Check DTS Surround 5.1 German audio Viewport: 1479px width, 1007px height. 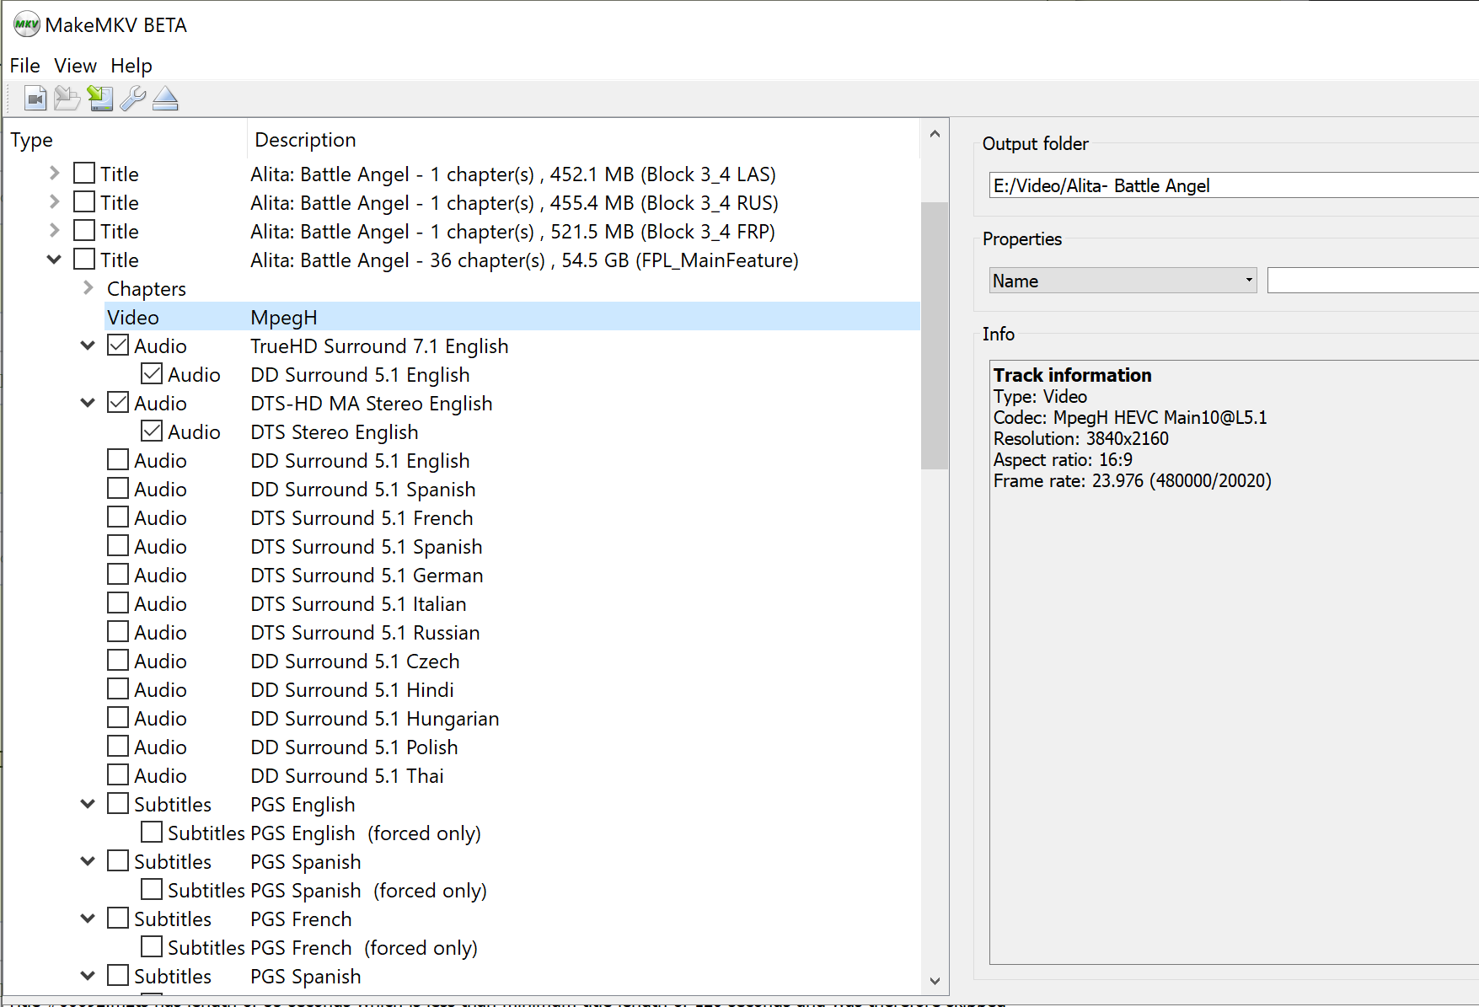tap(118, 575)
